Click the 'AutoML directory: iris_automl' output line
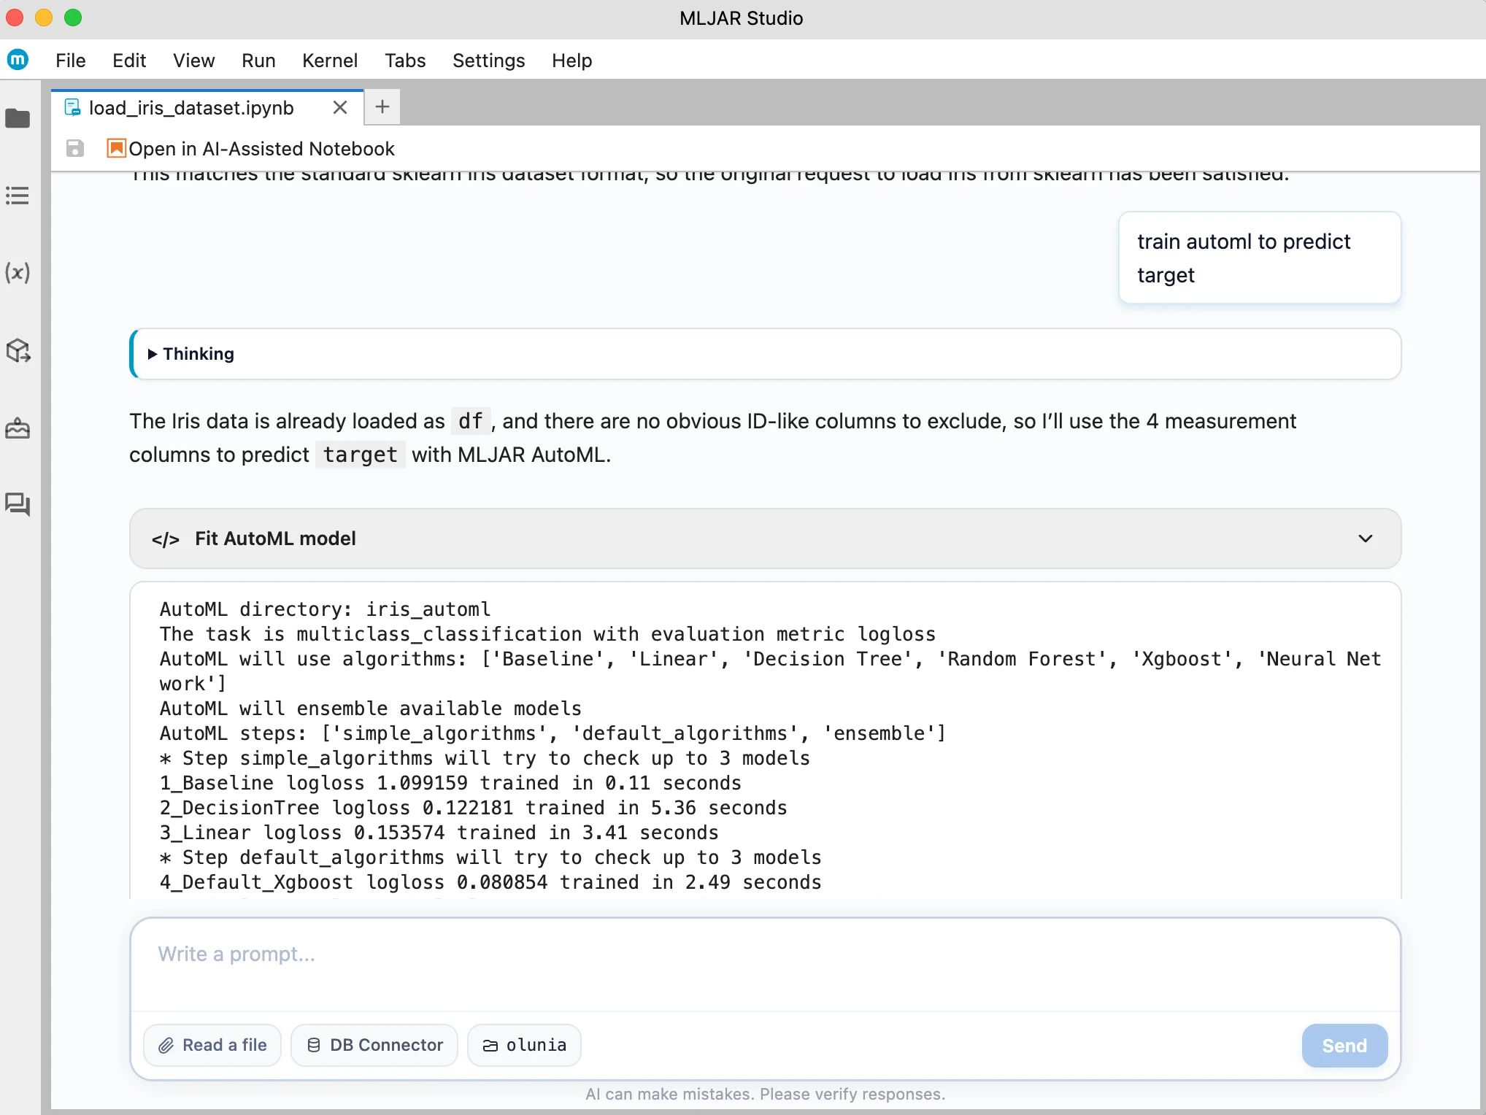The image size is (1486, 1115). [326, 609]
